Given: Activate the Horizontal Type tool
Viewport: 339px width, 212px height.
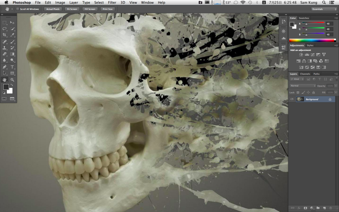Looking at the screenshot, I should tap(12, 67).
